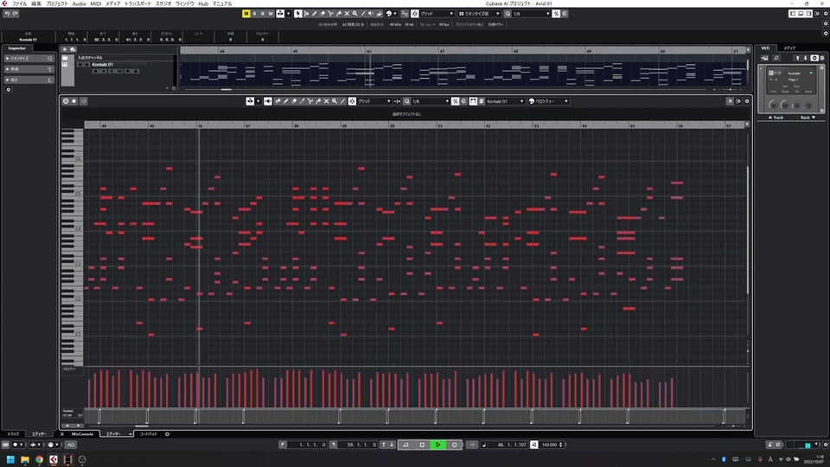
Task: Select the Draw pencil tool in key editor toolbar
Action: (x=285, y=101)
